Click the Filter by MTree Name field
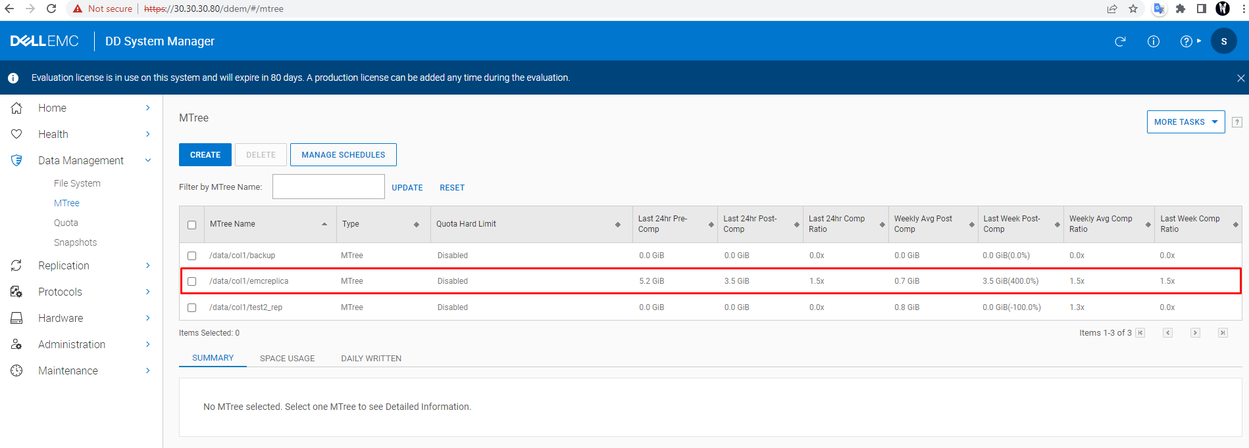Screen dimensions: 1249x448 tap(328, 187)
